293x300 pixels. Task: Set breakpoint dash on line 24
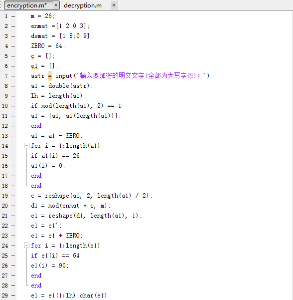click(x=13, y=246)
